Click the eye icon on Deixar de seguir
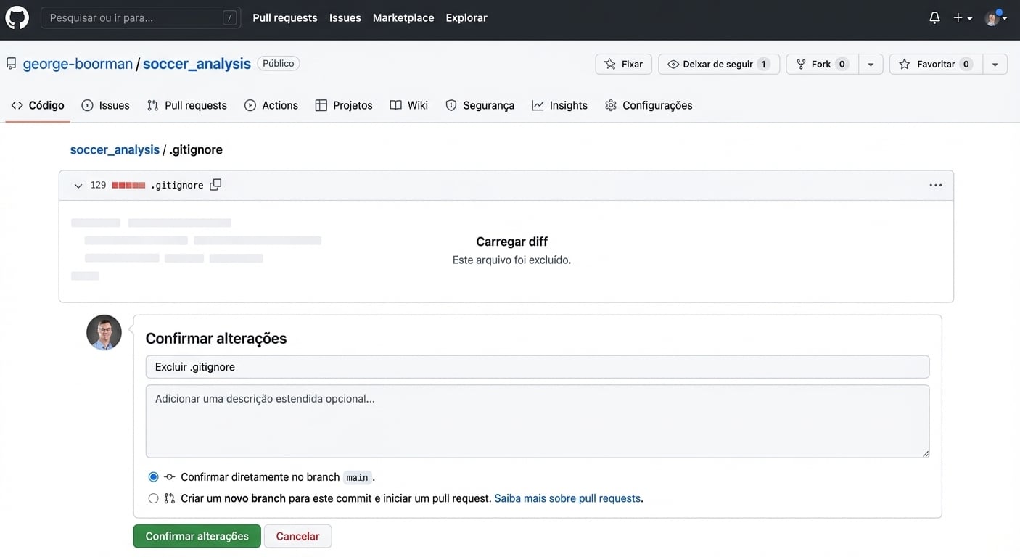This screenshot has width=1020, height=557. point(675,63)
